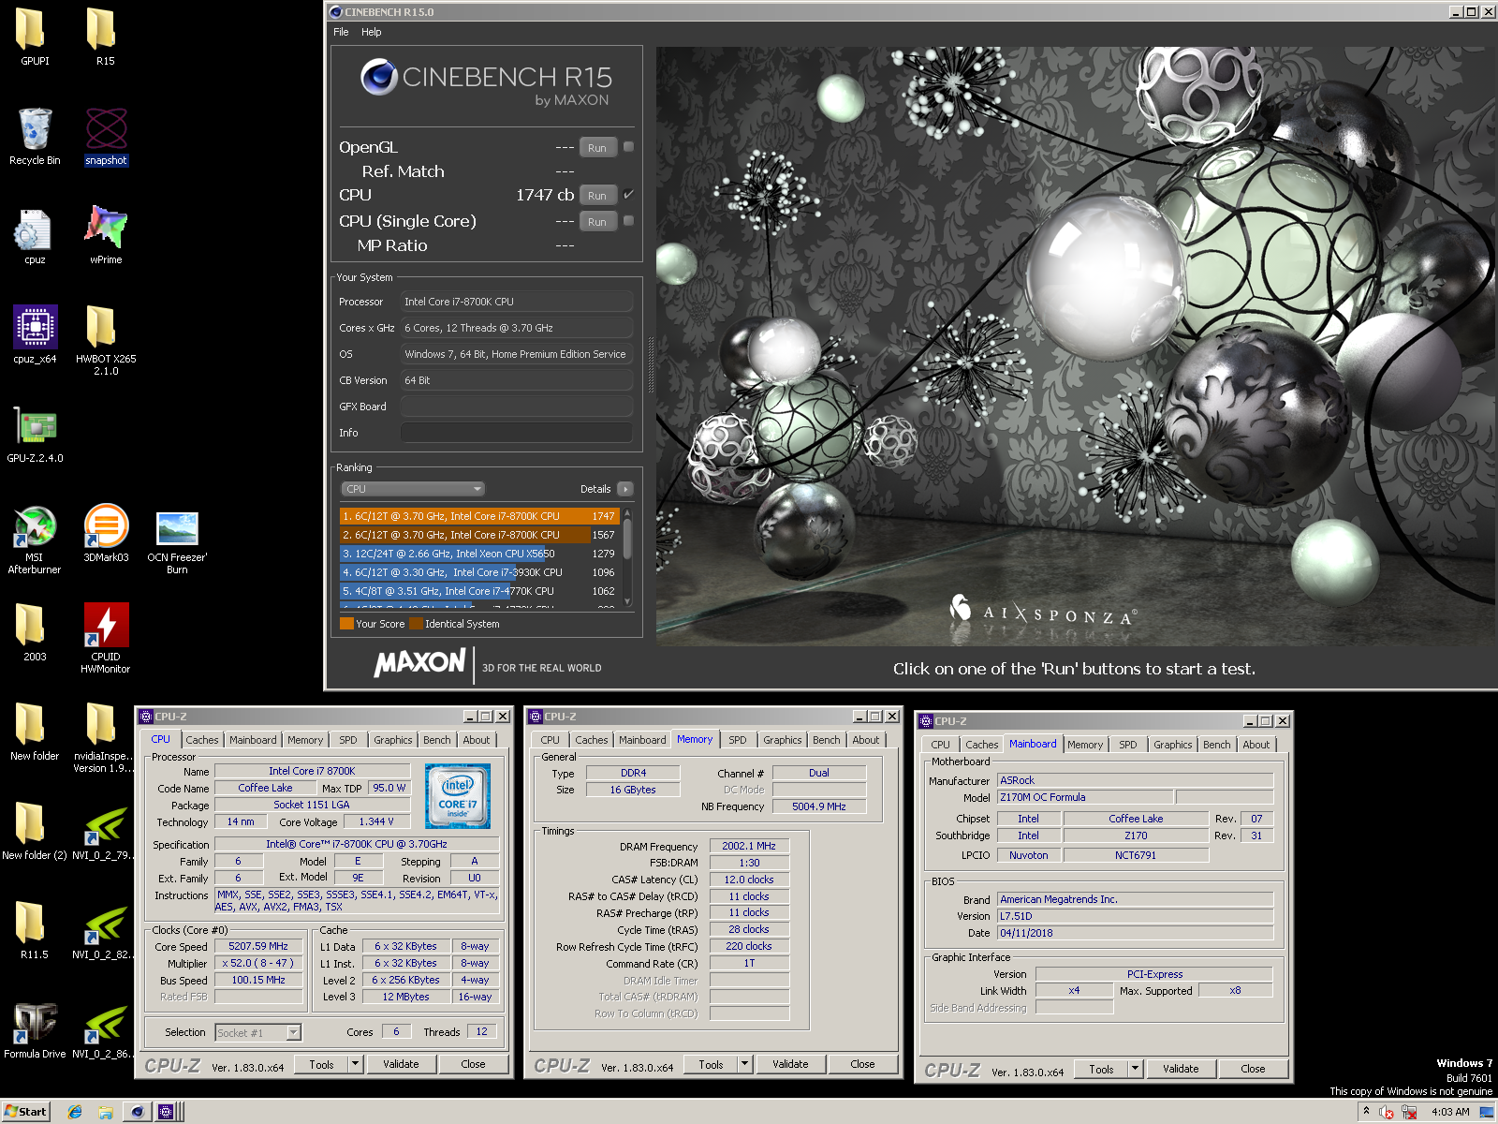Launch the cpuz settings file icon
Viewport: 1498px width, 1124px height.
pyautogui.click(x=35, y=235)
